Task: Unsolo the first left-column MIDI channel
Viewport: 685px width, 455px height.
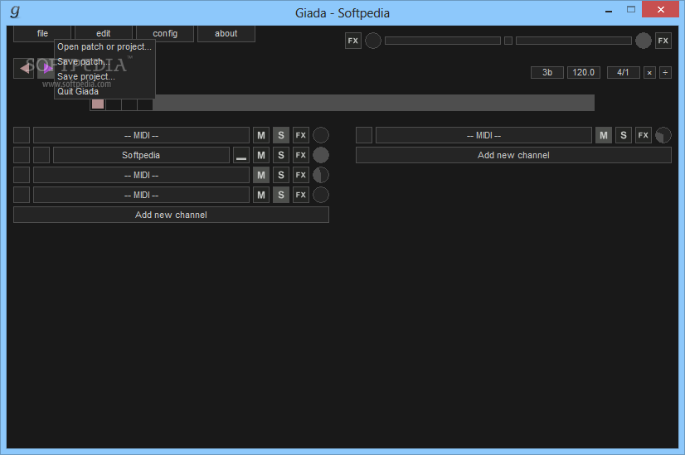Action: (281, 135)
